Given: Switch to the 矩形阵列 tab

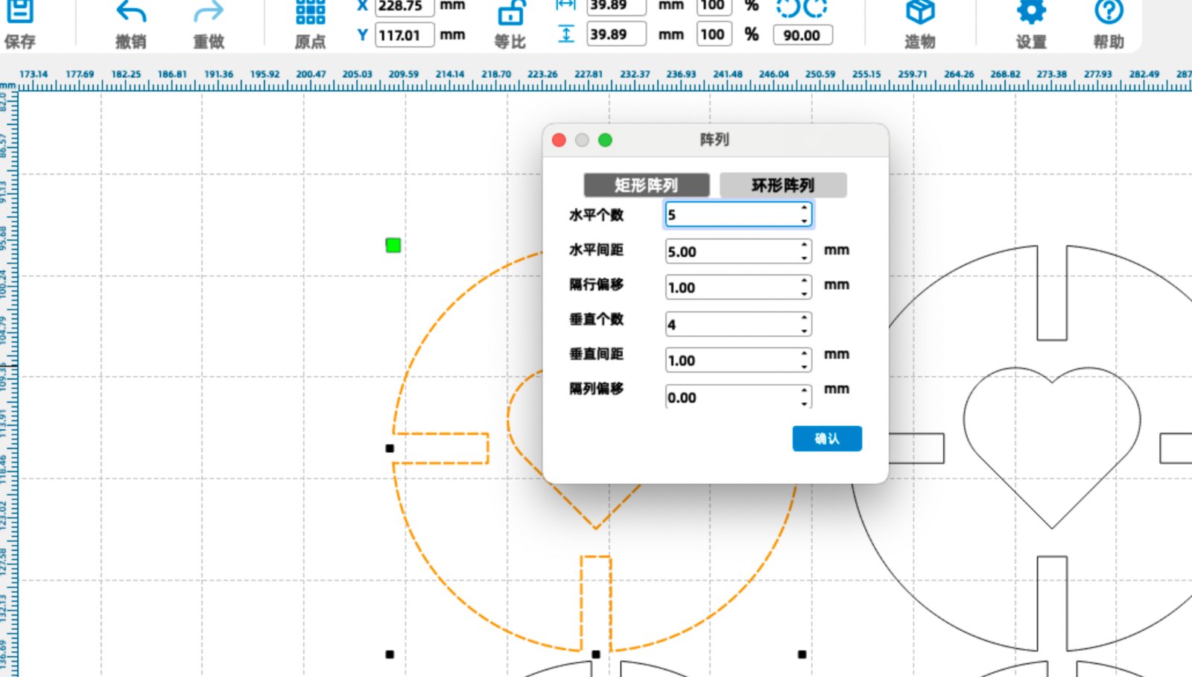Looking at the screenshot, I should click(x=647, y=185).
